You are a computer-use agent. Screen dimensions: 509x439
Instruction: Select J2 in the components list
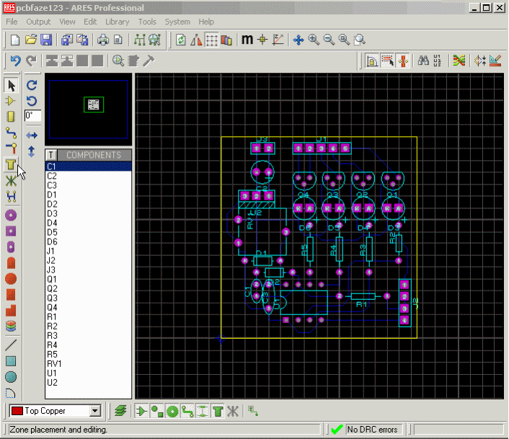(x=88, y=260)
